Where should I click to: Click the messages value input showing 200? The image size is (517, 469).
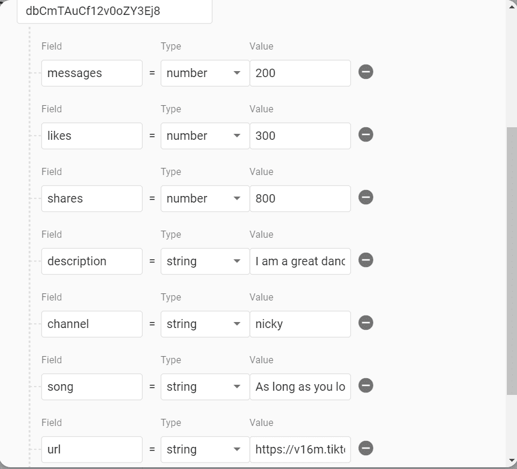coord(300,73)
